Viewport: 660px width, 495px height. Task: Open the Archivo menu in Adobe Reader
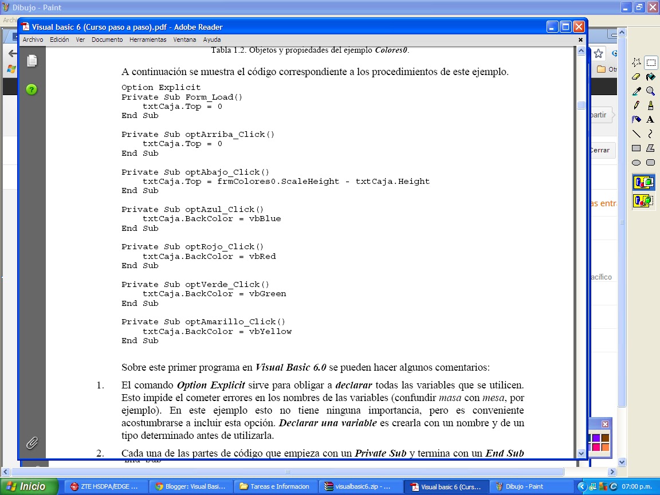point(33,40)
